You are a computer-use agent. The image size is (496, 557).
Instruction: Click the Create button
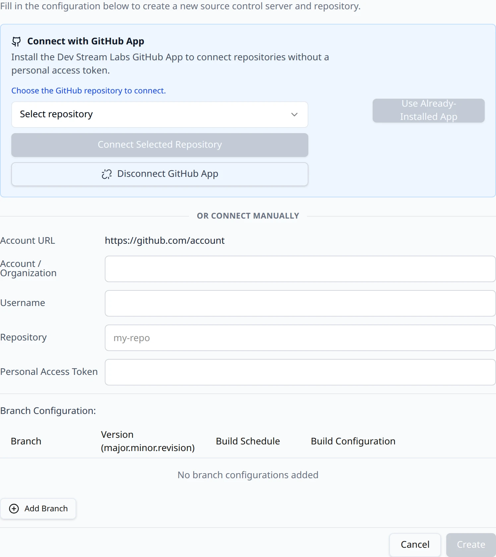[x=471, y=545]
